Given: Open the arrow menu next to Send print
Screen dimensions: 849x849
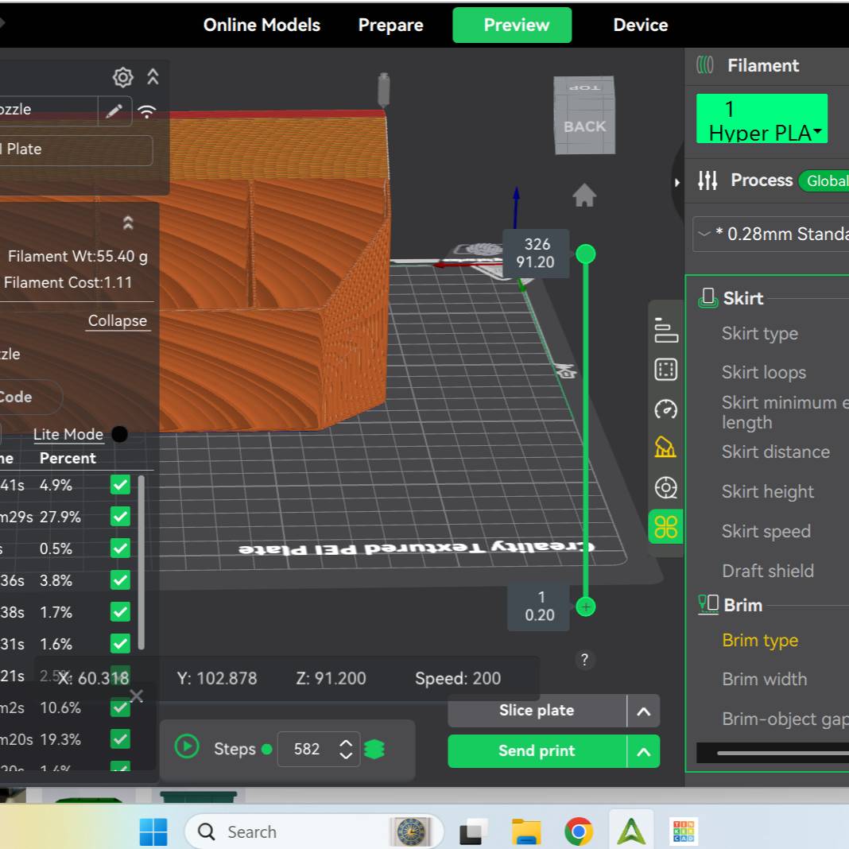Looking at the screenshot, I should click(643, 751).
